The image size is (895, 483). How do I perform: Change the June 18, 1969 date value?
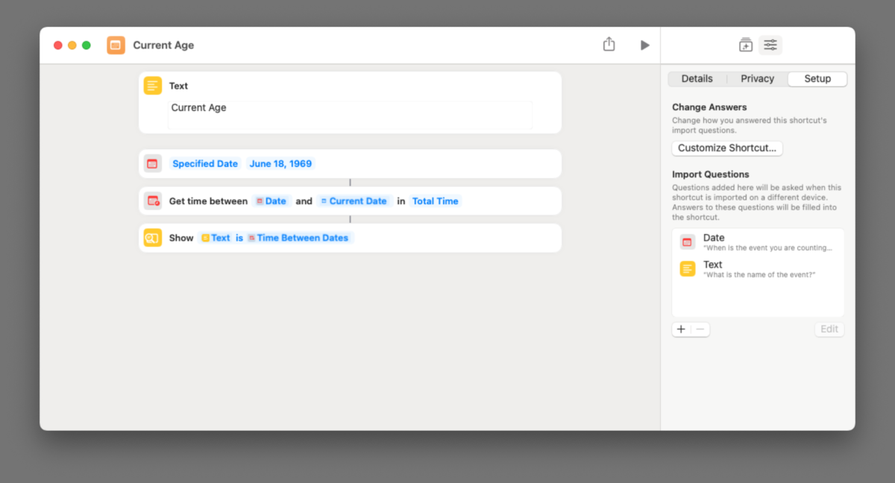tap(280, 164)
